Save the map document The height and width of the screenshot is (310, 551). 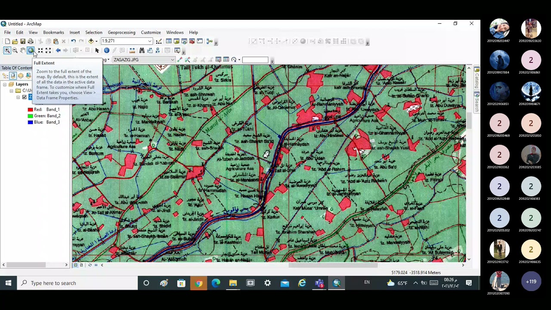pos(23,41)
